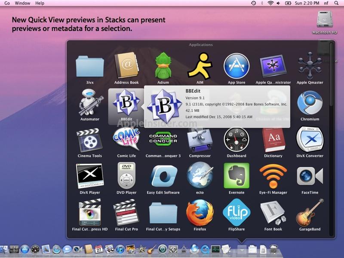Viewport: 344px width, 258px height.
Task: Click "BBEdit" title in Quick View popup
Action: [x=193, y=91]
